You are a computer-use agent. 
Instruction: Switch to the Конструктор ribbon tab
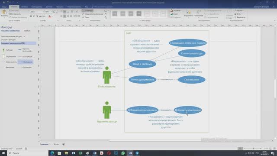(x=36, y=7)
